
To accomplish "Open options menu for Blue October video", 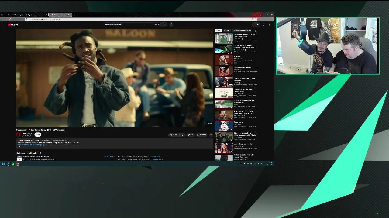I will 257,111.
